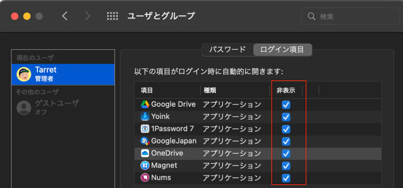The height and width of the screenshot is (188, 403).
Task: Open the show-all grid icon
Action: (x=113, y=16)
